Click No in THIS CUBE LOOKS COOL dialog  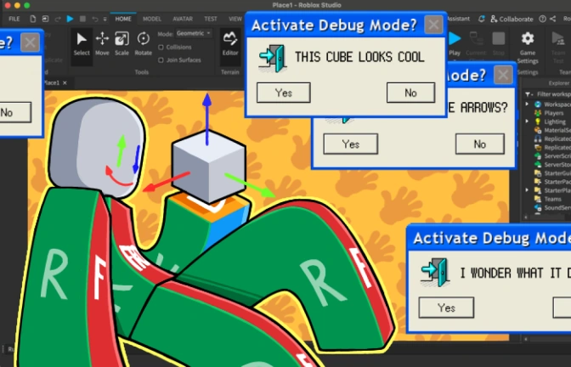(x=410, y=93)
